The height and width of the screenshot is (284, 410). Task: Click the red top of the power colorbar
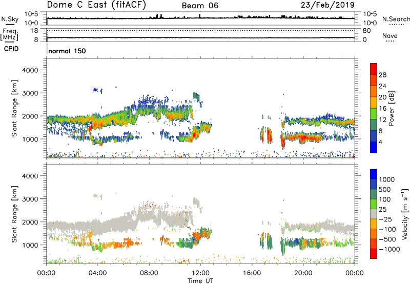[374, 69]
